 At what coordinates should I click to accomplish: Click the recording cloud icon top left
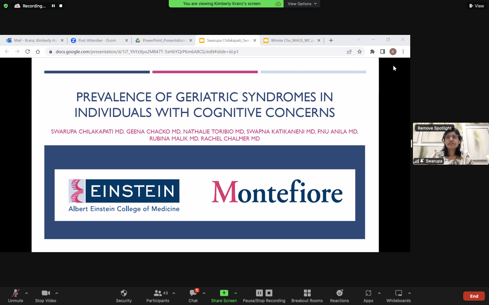pyautogui.click(x=17, y=6)
